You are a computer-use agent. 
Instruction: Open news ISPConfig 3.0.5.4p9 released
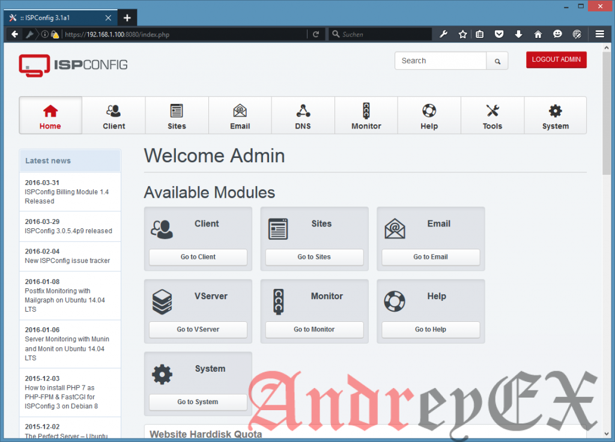coord(68,231)
